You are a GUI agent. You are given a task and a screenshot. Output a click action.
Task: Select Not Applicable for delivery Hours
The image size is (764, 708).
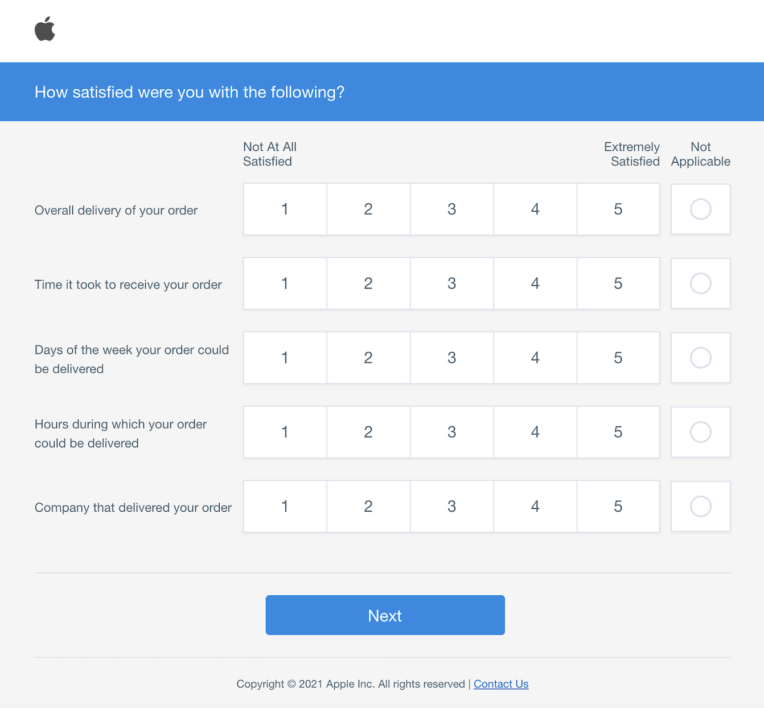coord(700,432)
